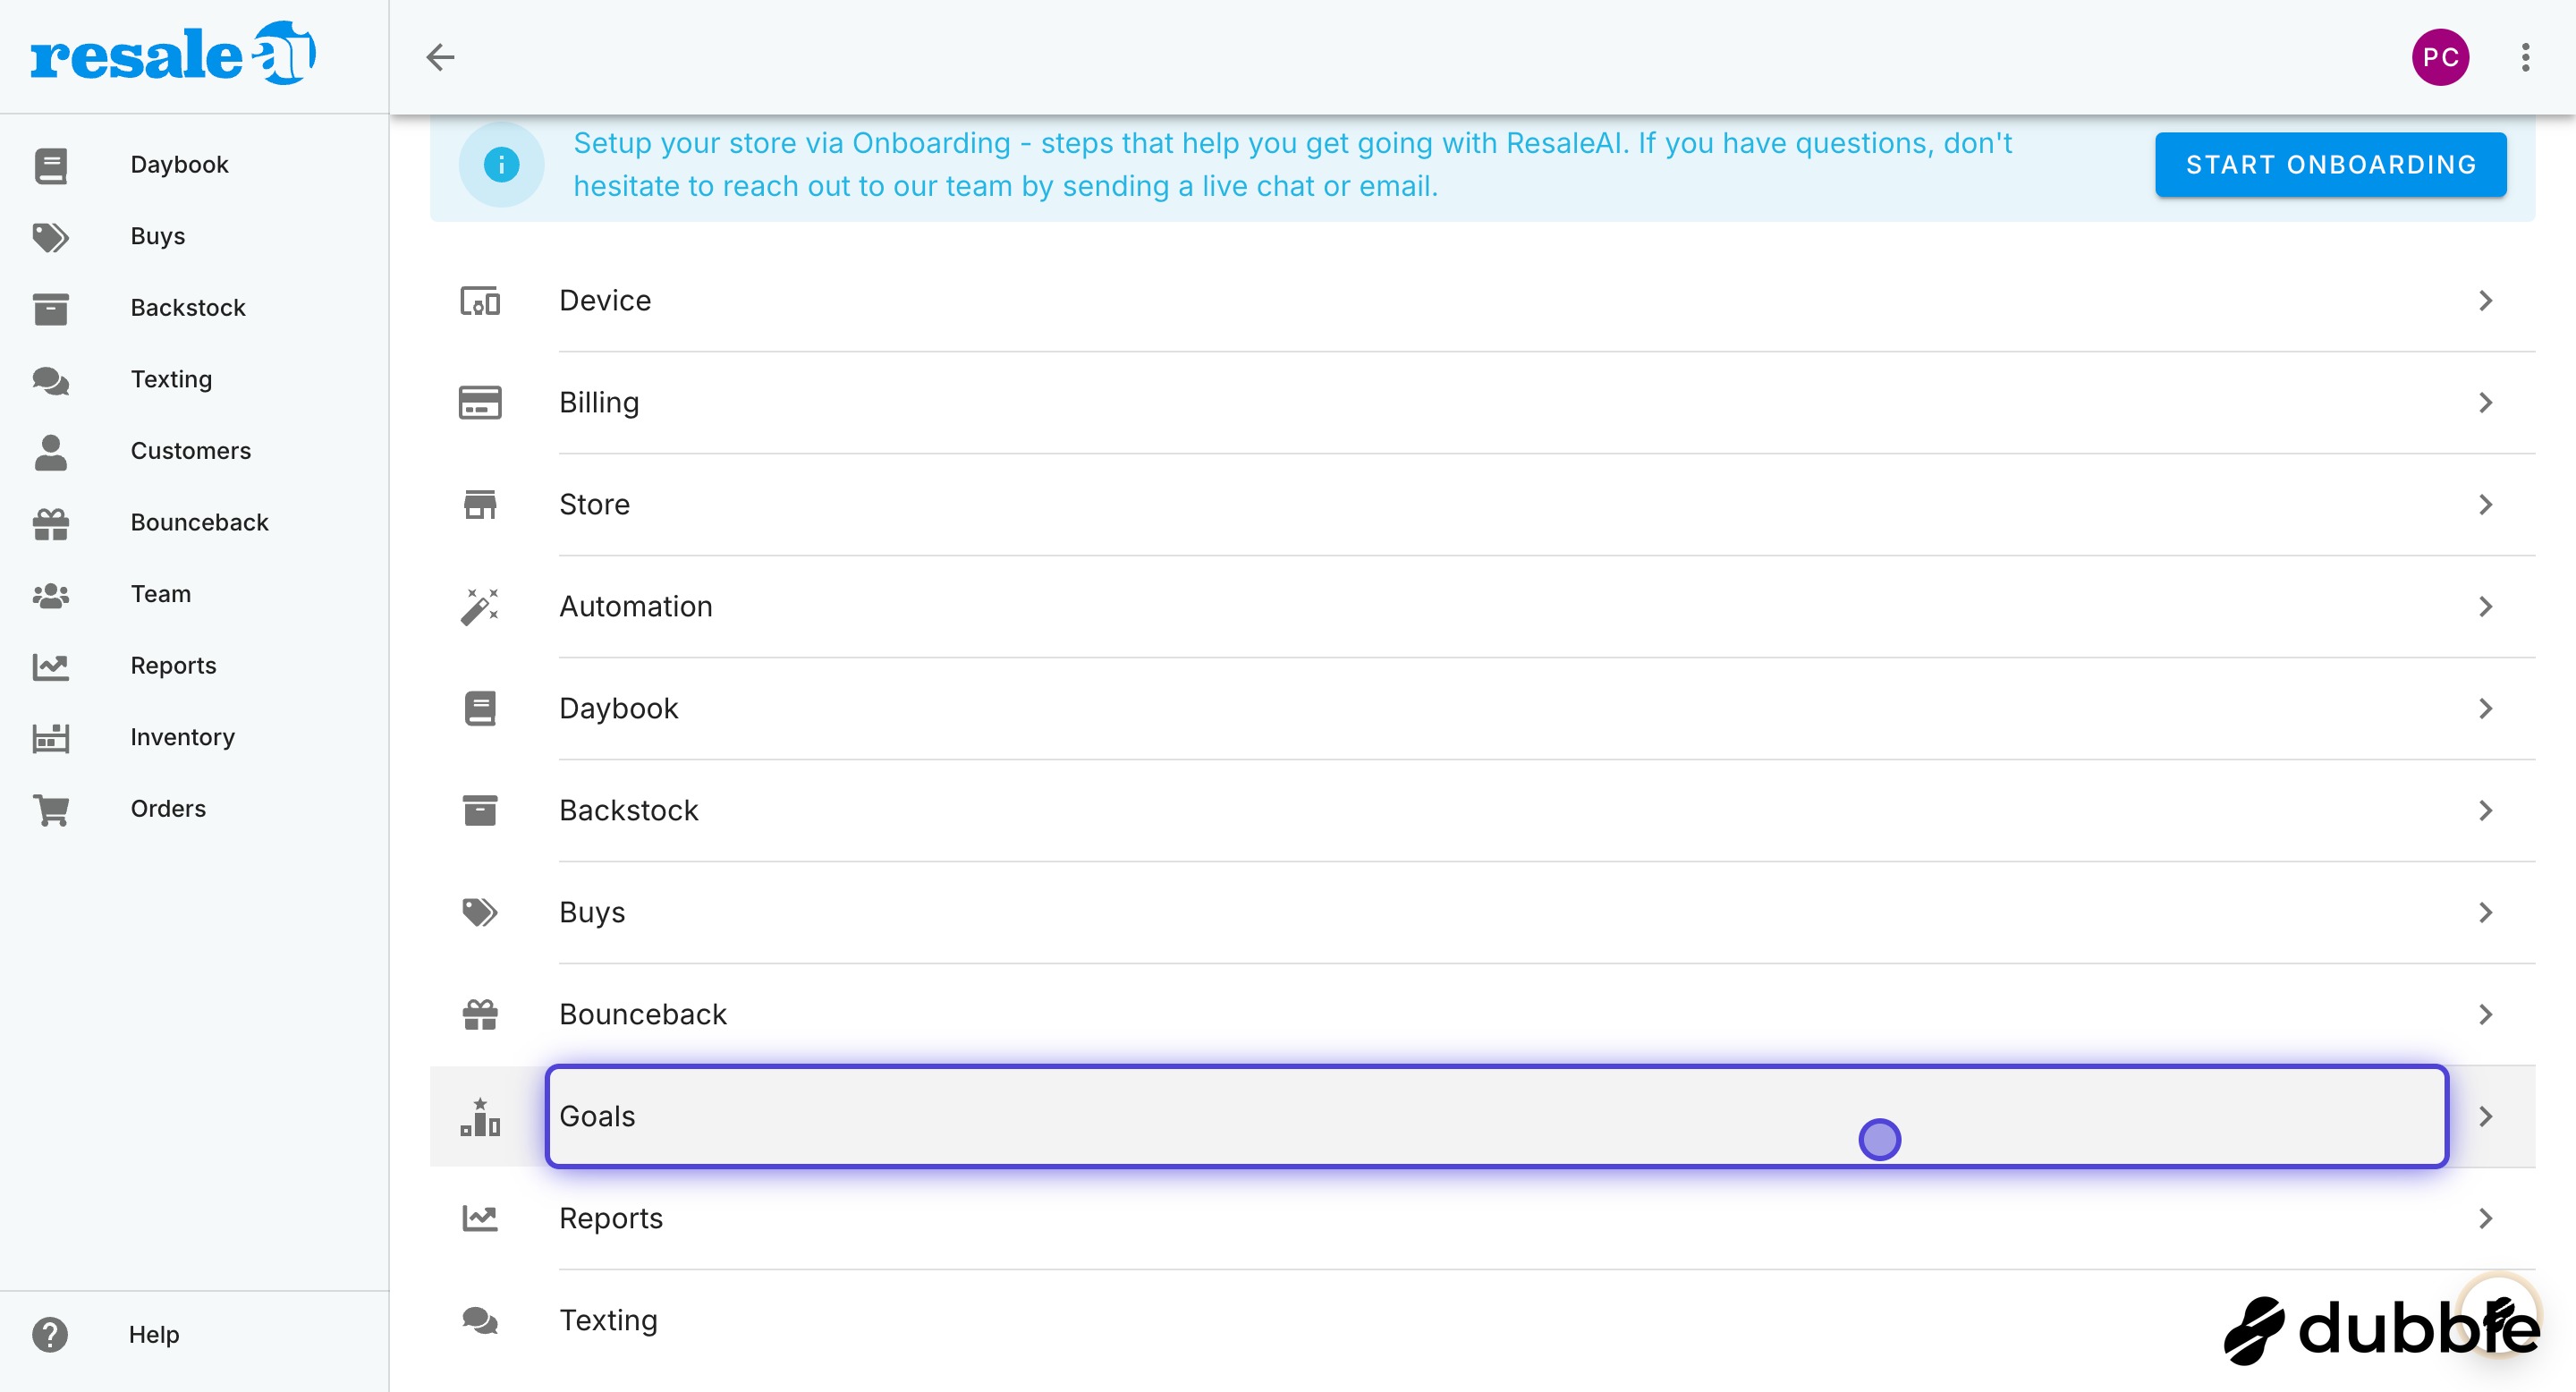The image size is (2576, 1392).
Task: Open the Backstock settings row label
Action: pyautogui.click(x=629, y=811)
